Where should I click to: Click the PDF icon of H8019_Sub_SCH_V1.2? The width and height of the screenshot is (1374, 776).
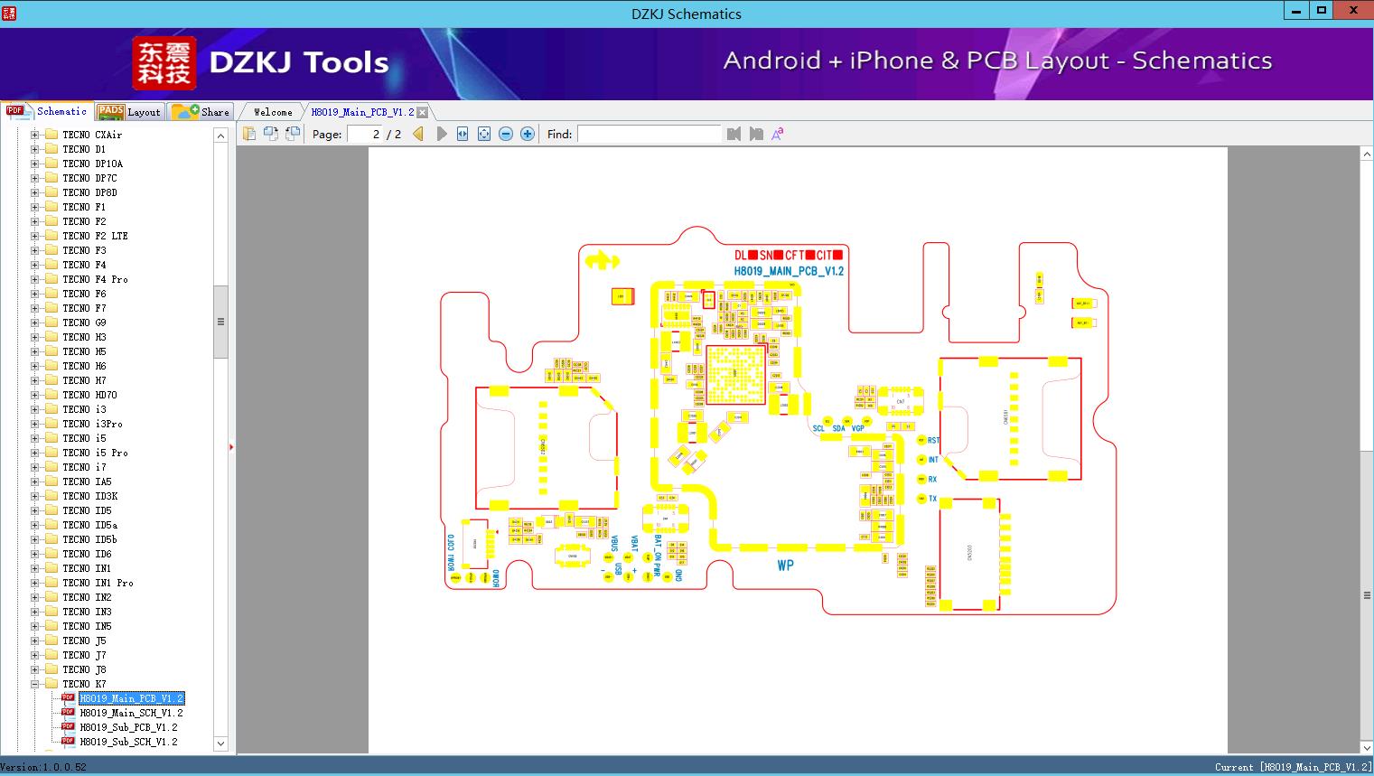coord(68,742)
